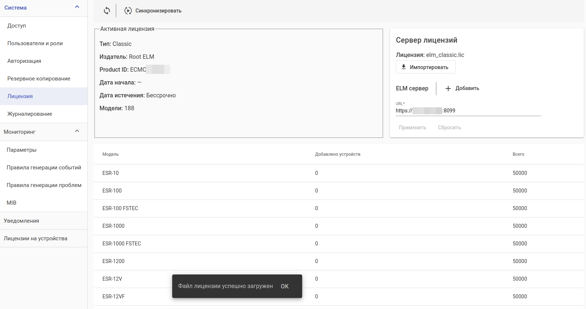Click the refresh arrows icon in toolbar
The image size is (586, 309).
pyautogui.click(x=107, y=11)
